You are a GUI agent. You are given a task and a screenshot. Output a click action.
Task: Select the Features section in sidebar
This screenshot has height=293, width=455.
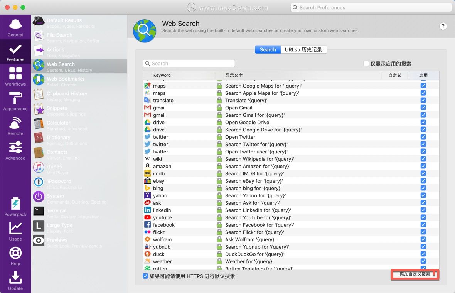[x=15, y=52]
